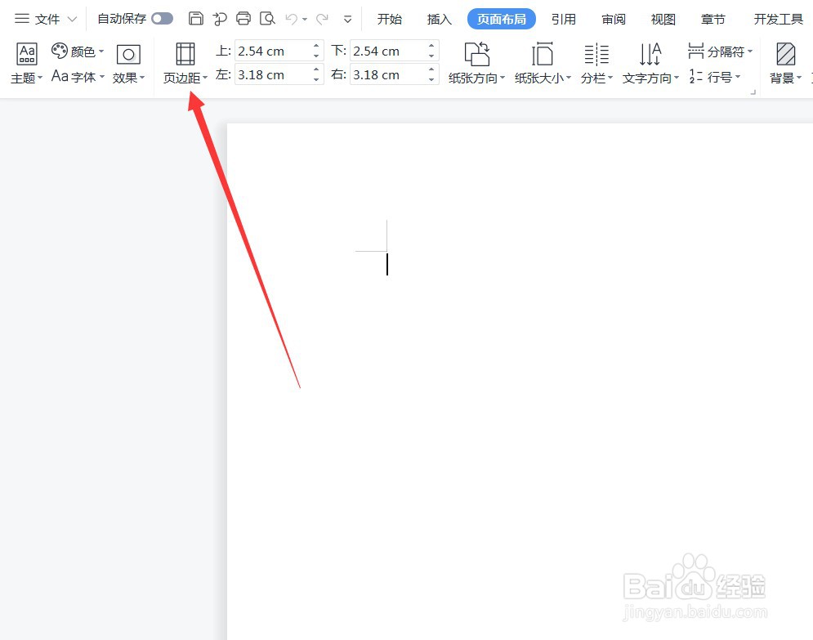813x640 pixels.
Task: Expand the 文字方向 dropdown arrow
Action: [677, 78]
